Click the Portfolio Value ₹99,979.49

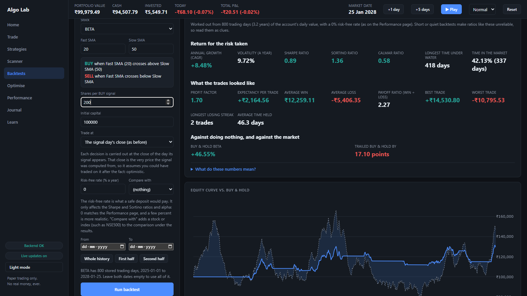coord(87,12)
